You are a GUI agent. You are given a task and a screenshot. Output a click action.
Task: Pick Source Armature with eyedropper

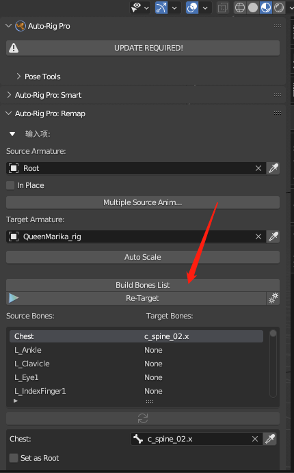tap(273, 168)
